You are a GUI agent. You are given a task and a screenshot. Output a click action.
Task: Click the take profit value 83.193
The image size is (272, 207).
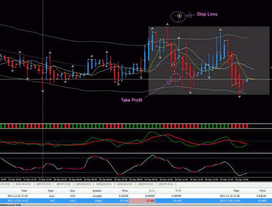click(x=177, y=201)
